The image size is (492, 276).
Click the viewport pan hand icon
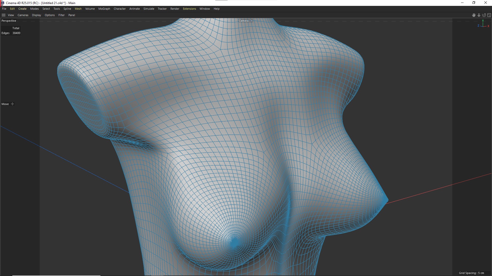[474, 15]
